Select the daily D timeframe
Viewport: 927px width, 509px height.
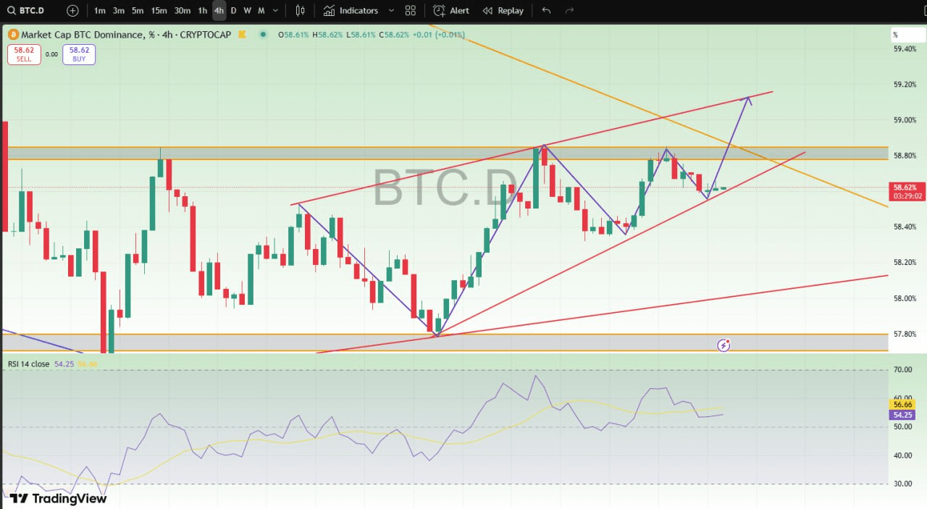233,11
